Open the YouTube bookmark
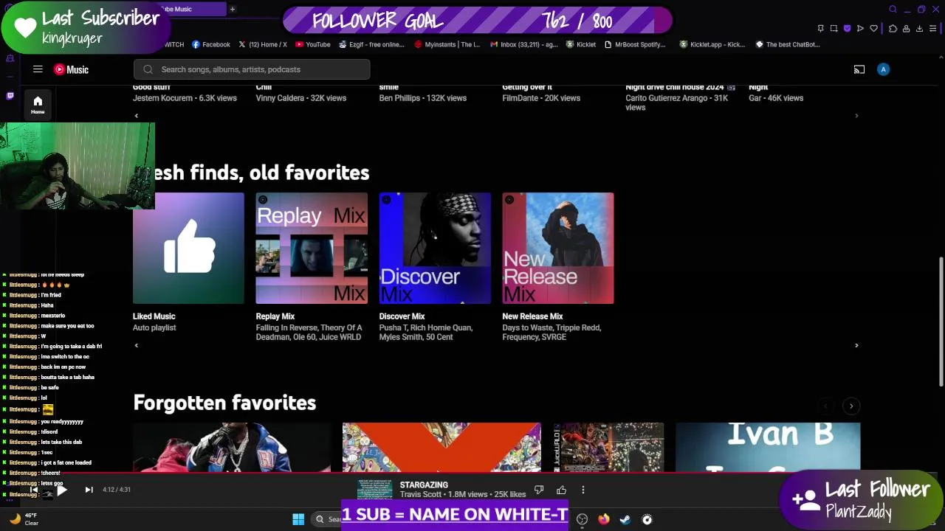 tap(313, 44)
